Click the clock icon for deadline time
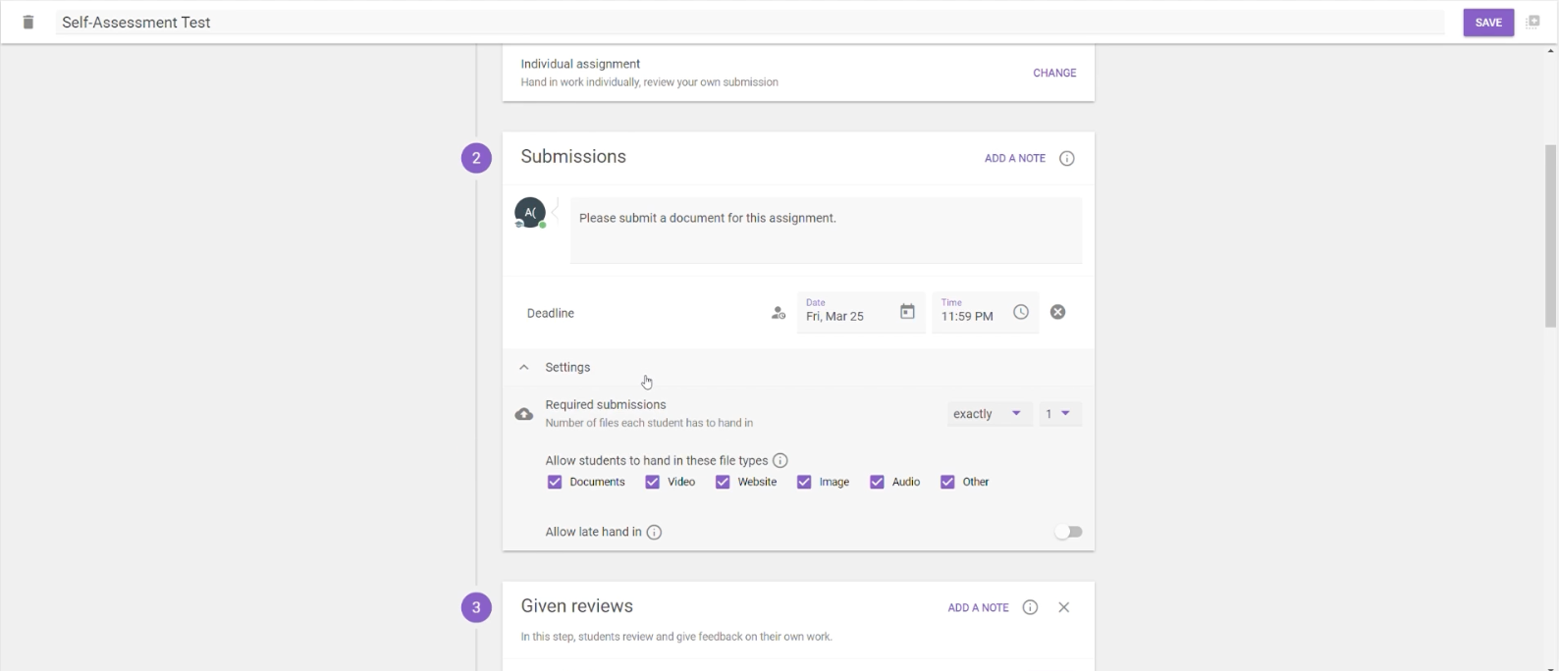1559x671 pixels. click(1021, 312)
